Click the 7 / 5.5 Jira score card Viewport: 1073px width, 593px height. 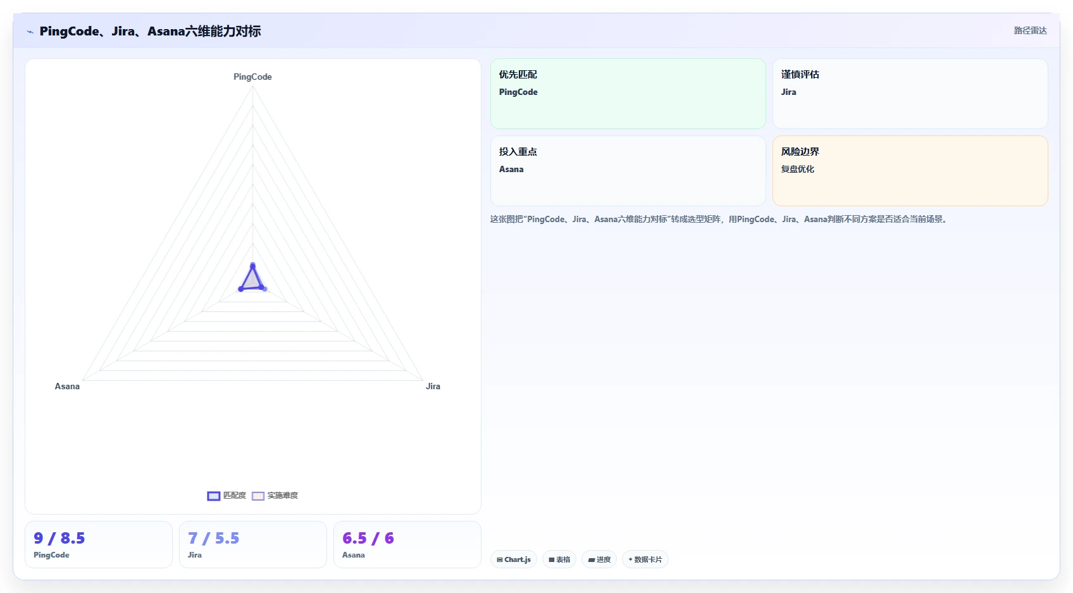(253, 545)
